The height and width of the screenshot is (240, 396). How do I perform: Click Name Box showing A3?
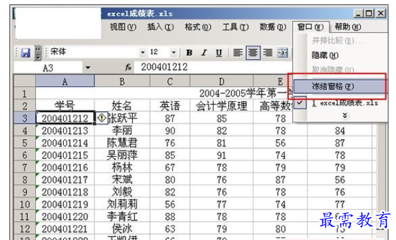click(x=48, y=67)
